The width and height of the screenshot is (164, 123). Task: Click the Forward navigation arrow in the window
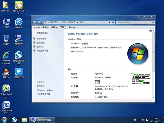tap(39, 22)
